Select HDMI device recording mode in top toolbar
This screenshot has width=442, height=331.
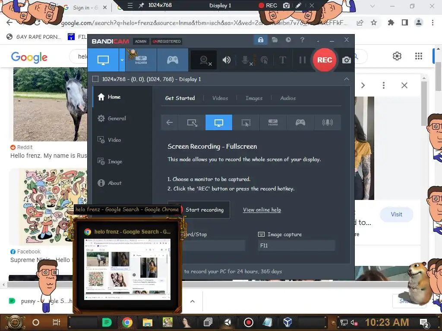pos(141,59)
